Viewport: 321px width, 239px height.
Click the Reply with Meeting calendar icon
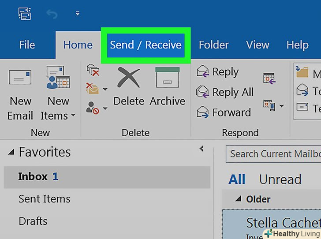[269, 78]
